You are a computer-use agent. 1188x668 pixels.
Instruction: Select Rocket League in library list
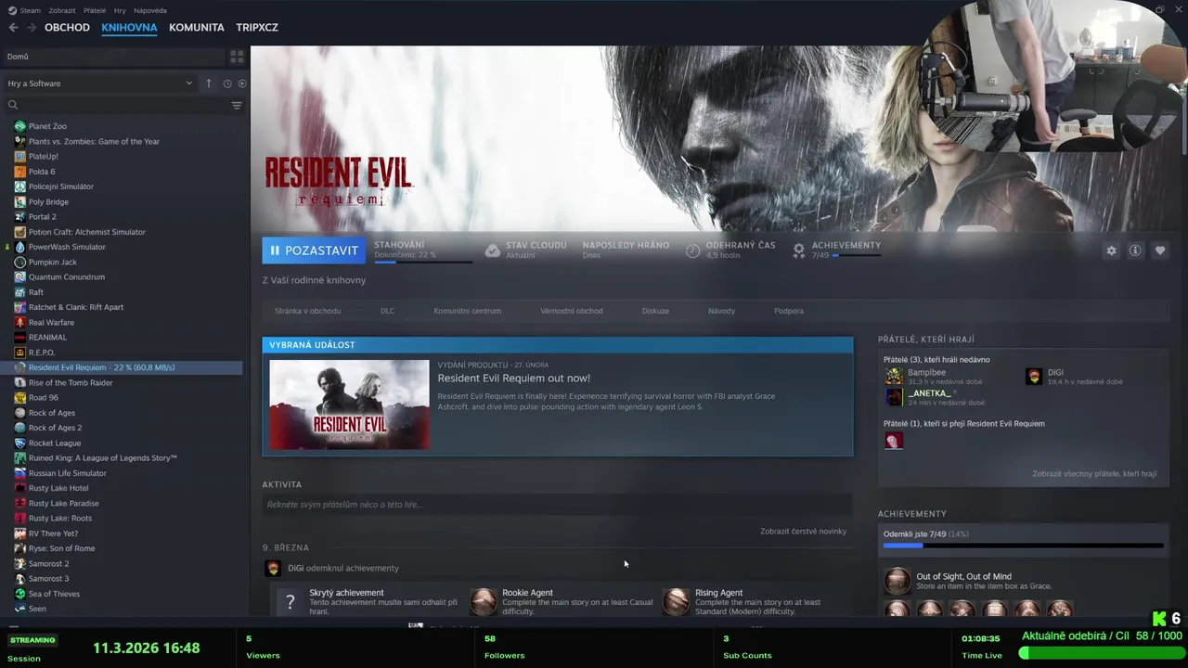[x=55, y=443]
